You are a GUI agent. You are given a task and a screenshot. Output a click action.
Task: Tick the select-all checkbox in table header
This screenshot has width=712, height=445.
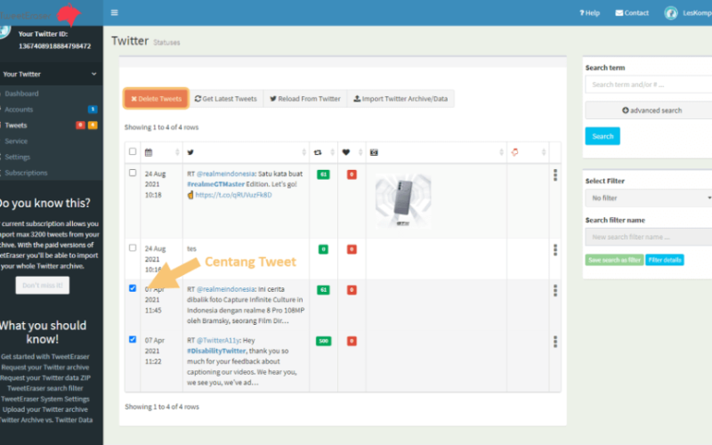(133, 151)
